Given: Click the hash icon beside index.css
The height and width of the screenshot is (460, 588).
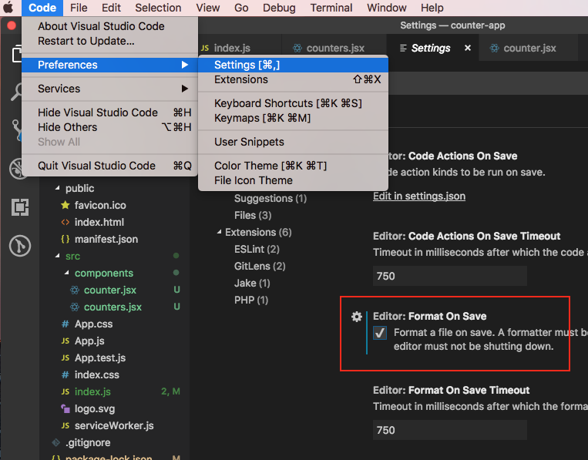Looking at the screenshot, I should point(66,375).
